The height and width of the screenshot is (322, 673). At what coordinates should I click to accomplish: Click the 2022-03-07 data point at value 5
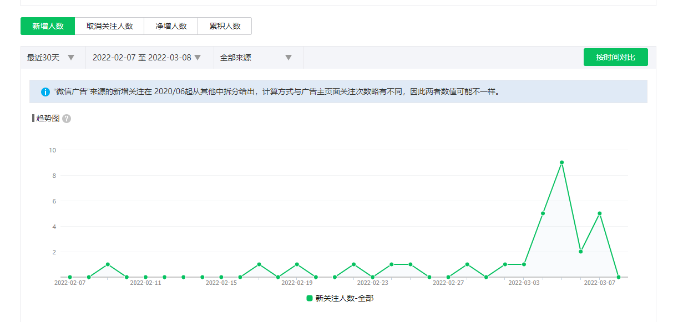point(599,213)
